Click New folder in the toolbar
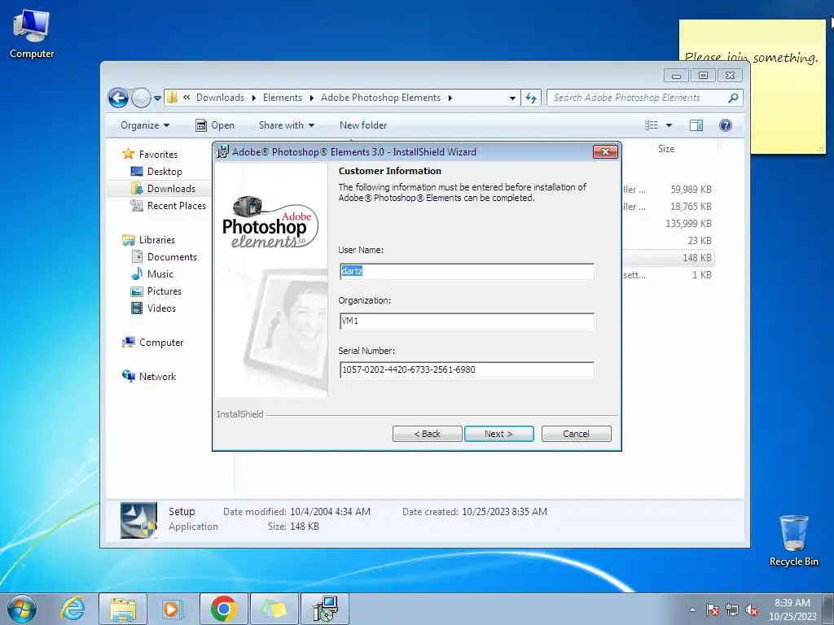This screenshot has width=834, height=625. click(x=363, y=125)
